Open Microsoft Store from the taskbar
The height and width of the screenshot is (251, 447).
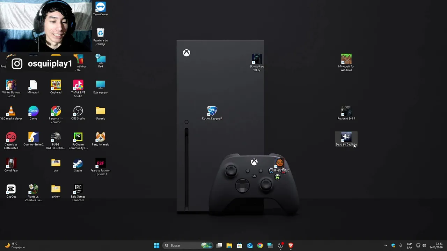240,245
